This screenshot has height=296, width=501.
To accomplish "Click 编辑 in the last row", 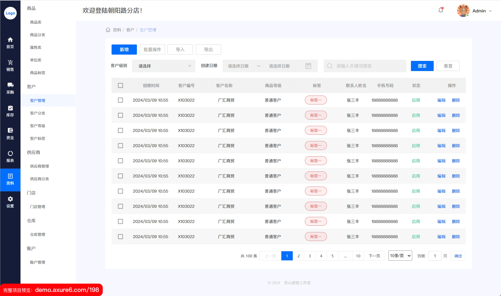I will [x=442, y=237].
